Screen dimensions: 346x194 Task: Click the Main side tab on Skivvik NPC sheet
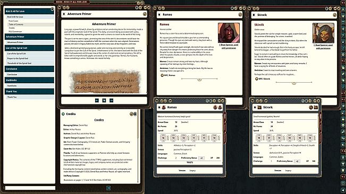pyautogui.click(x=320, y=116)
